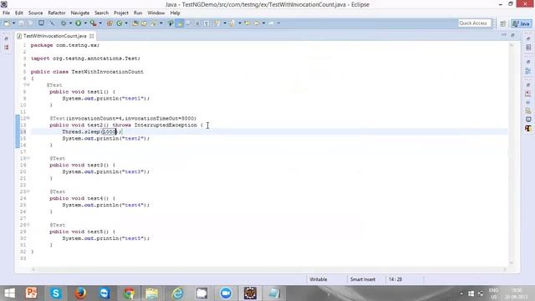Collapse the test5 method fold at line 28
Viewport: 535px width, 301px height.
click(x=28, y=225)
